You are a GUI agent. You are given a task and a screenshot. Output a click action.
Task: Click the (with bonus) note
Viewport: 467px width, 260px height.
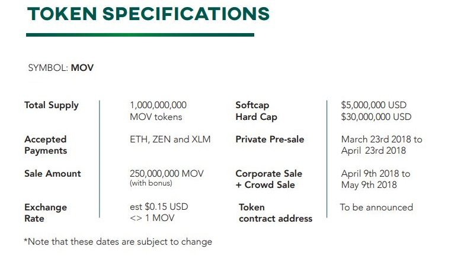(x=151, y=183)
